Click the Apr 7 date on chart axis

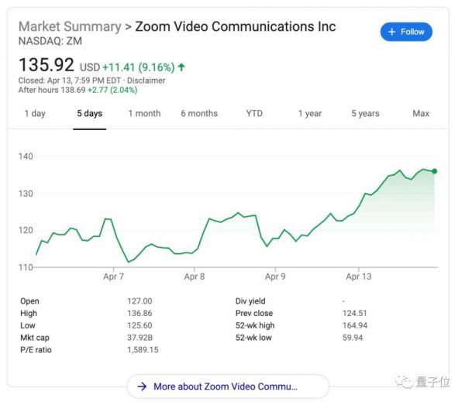[x=114, y=277]
